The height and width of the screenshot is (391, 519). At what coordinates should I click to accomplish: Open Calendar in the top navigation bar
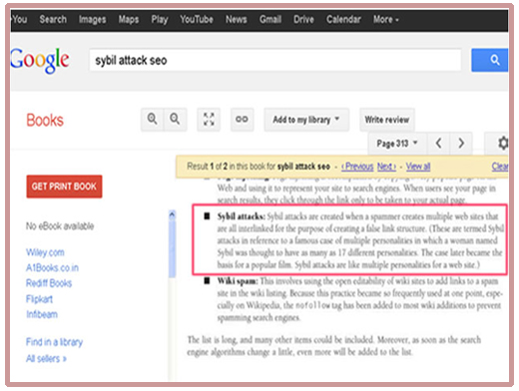coord(343,19)
